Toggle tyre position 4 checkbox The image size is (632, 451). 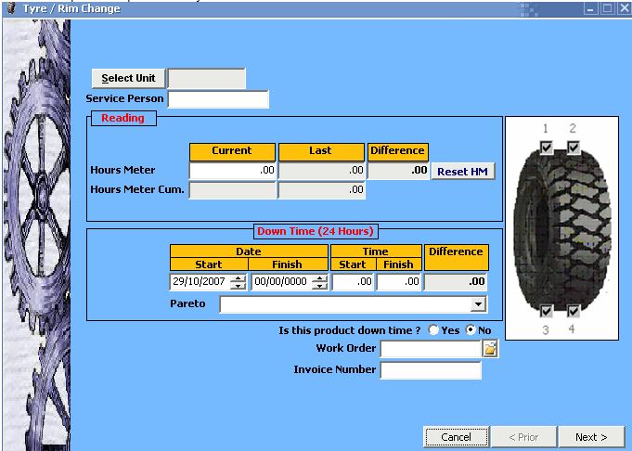pos(574,311)
